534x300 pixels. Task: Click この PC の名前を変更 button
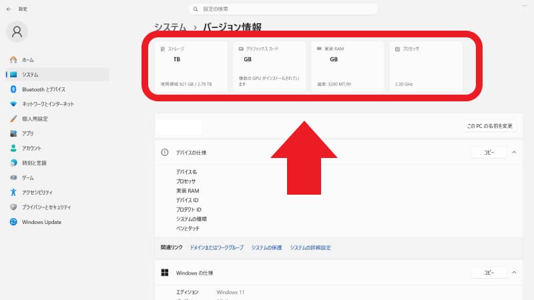pyautogui.click(x=489, y=126)
